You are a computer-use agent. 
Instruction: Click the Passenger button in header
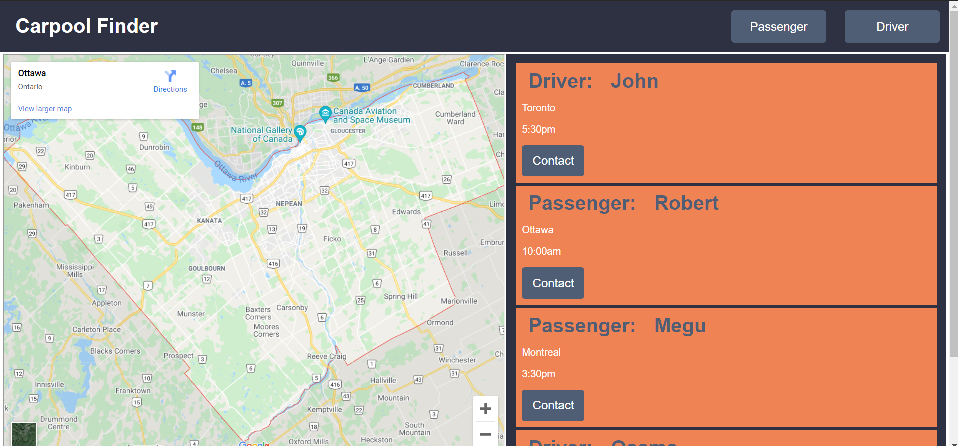pos(778,27)
